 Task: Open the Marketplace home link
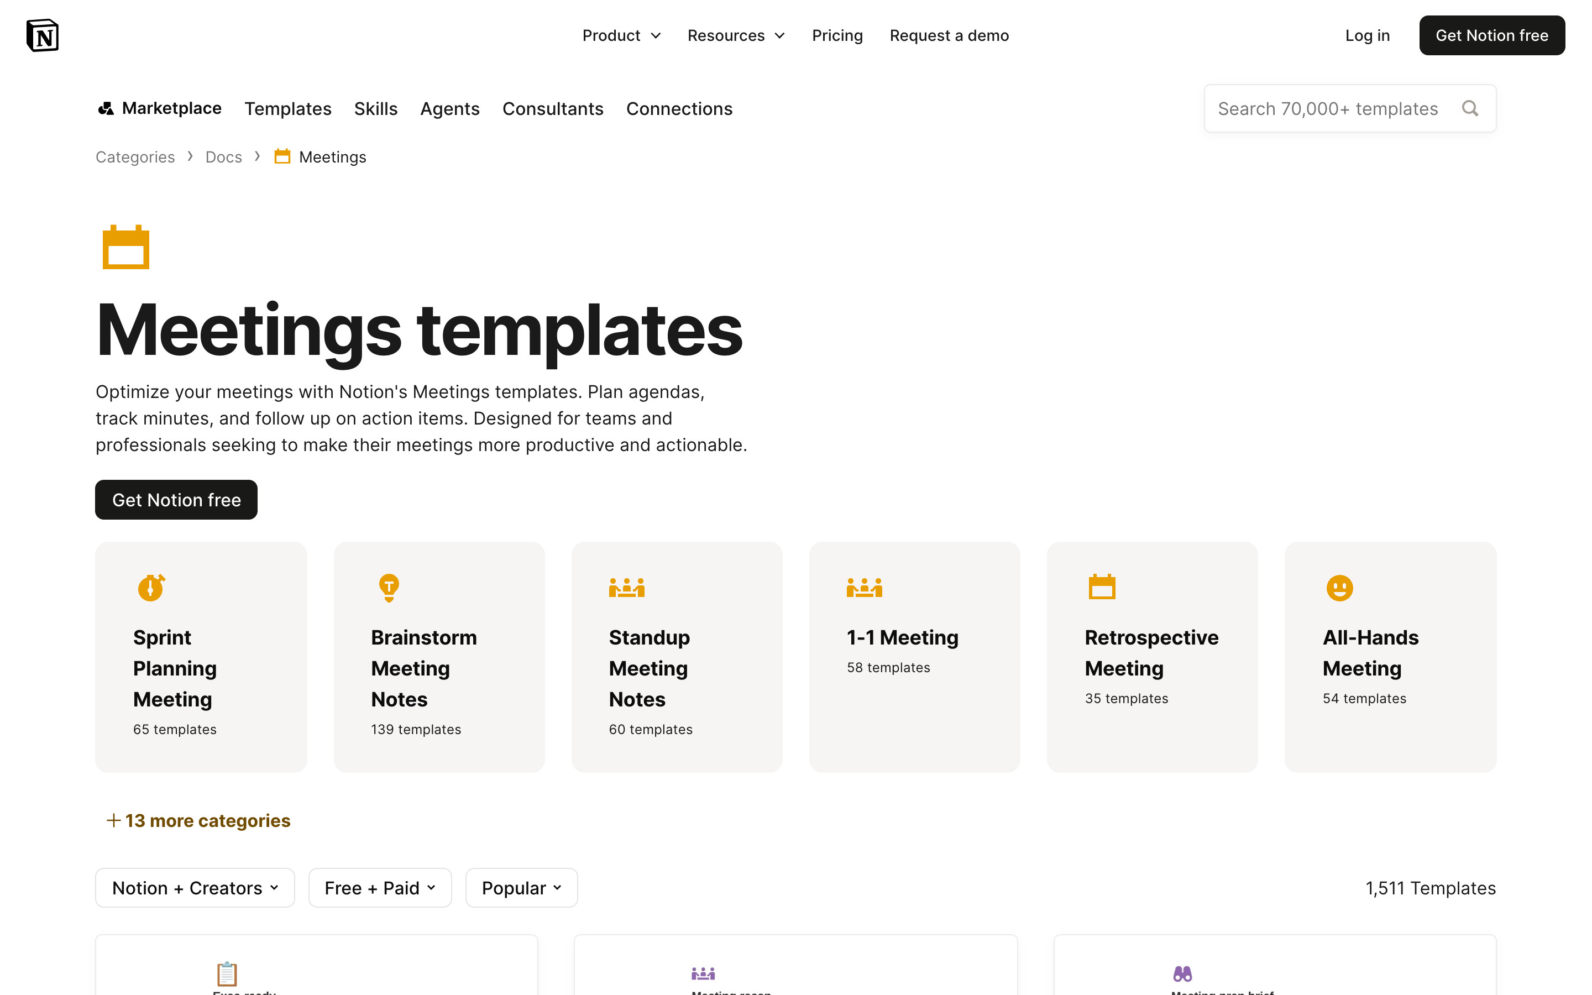[x=159, y=108]
